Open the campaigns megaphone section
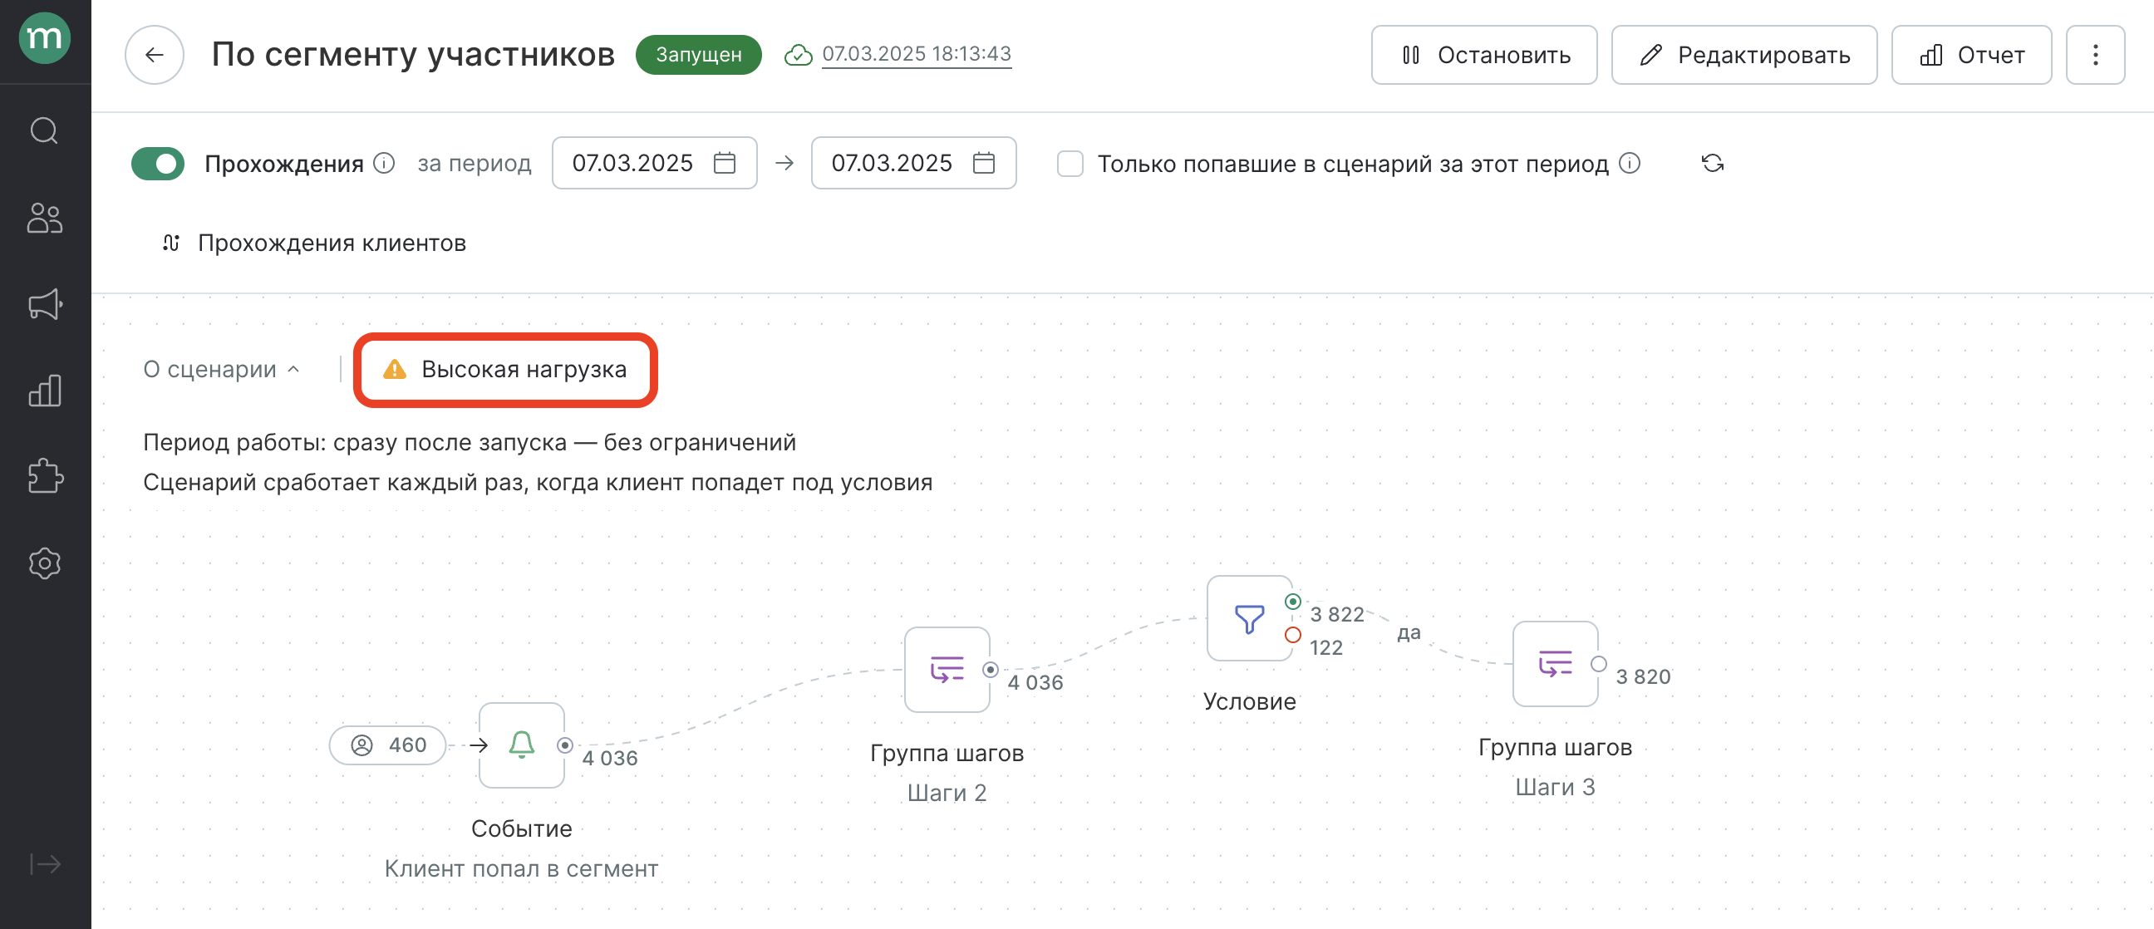The height and width of the screenshot is (929, 2154). [44, 304]
